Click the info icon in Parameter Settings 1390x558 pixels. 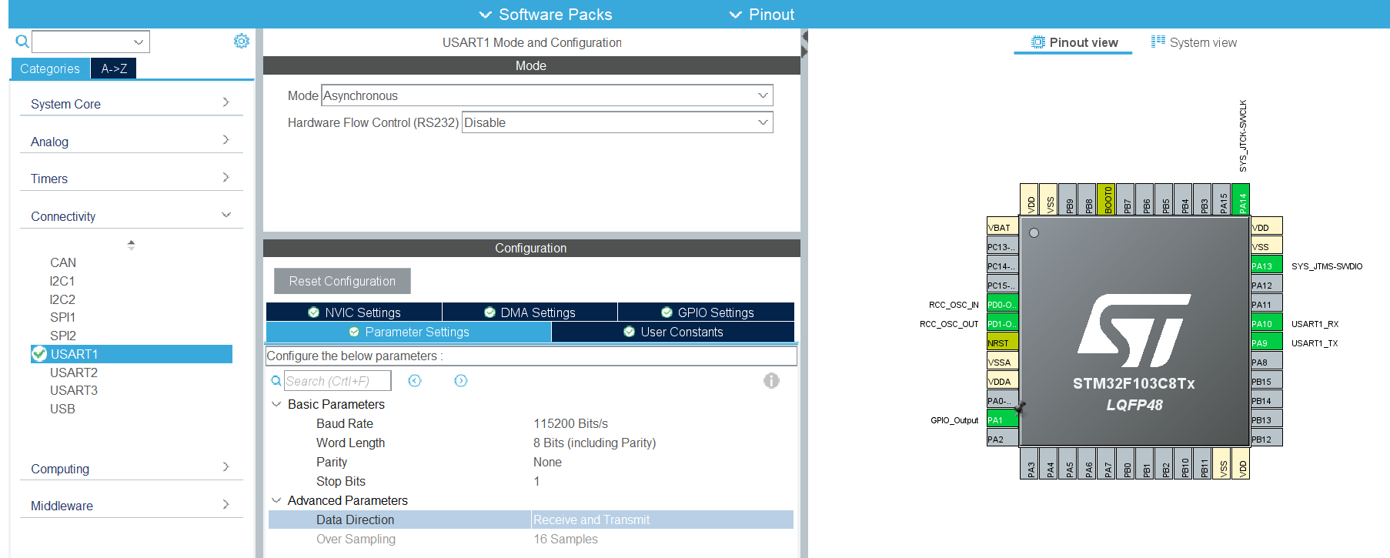771,381
